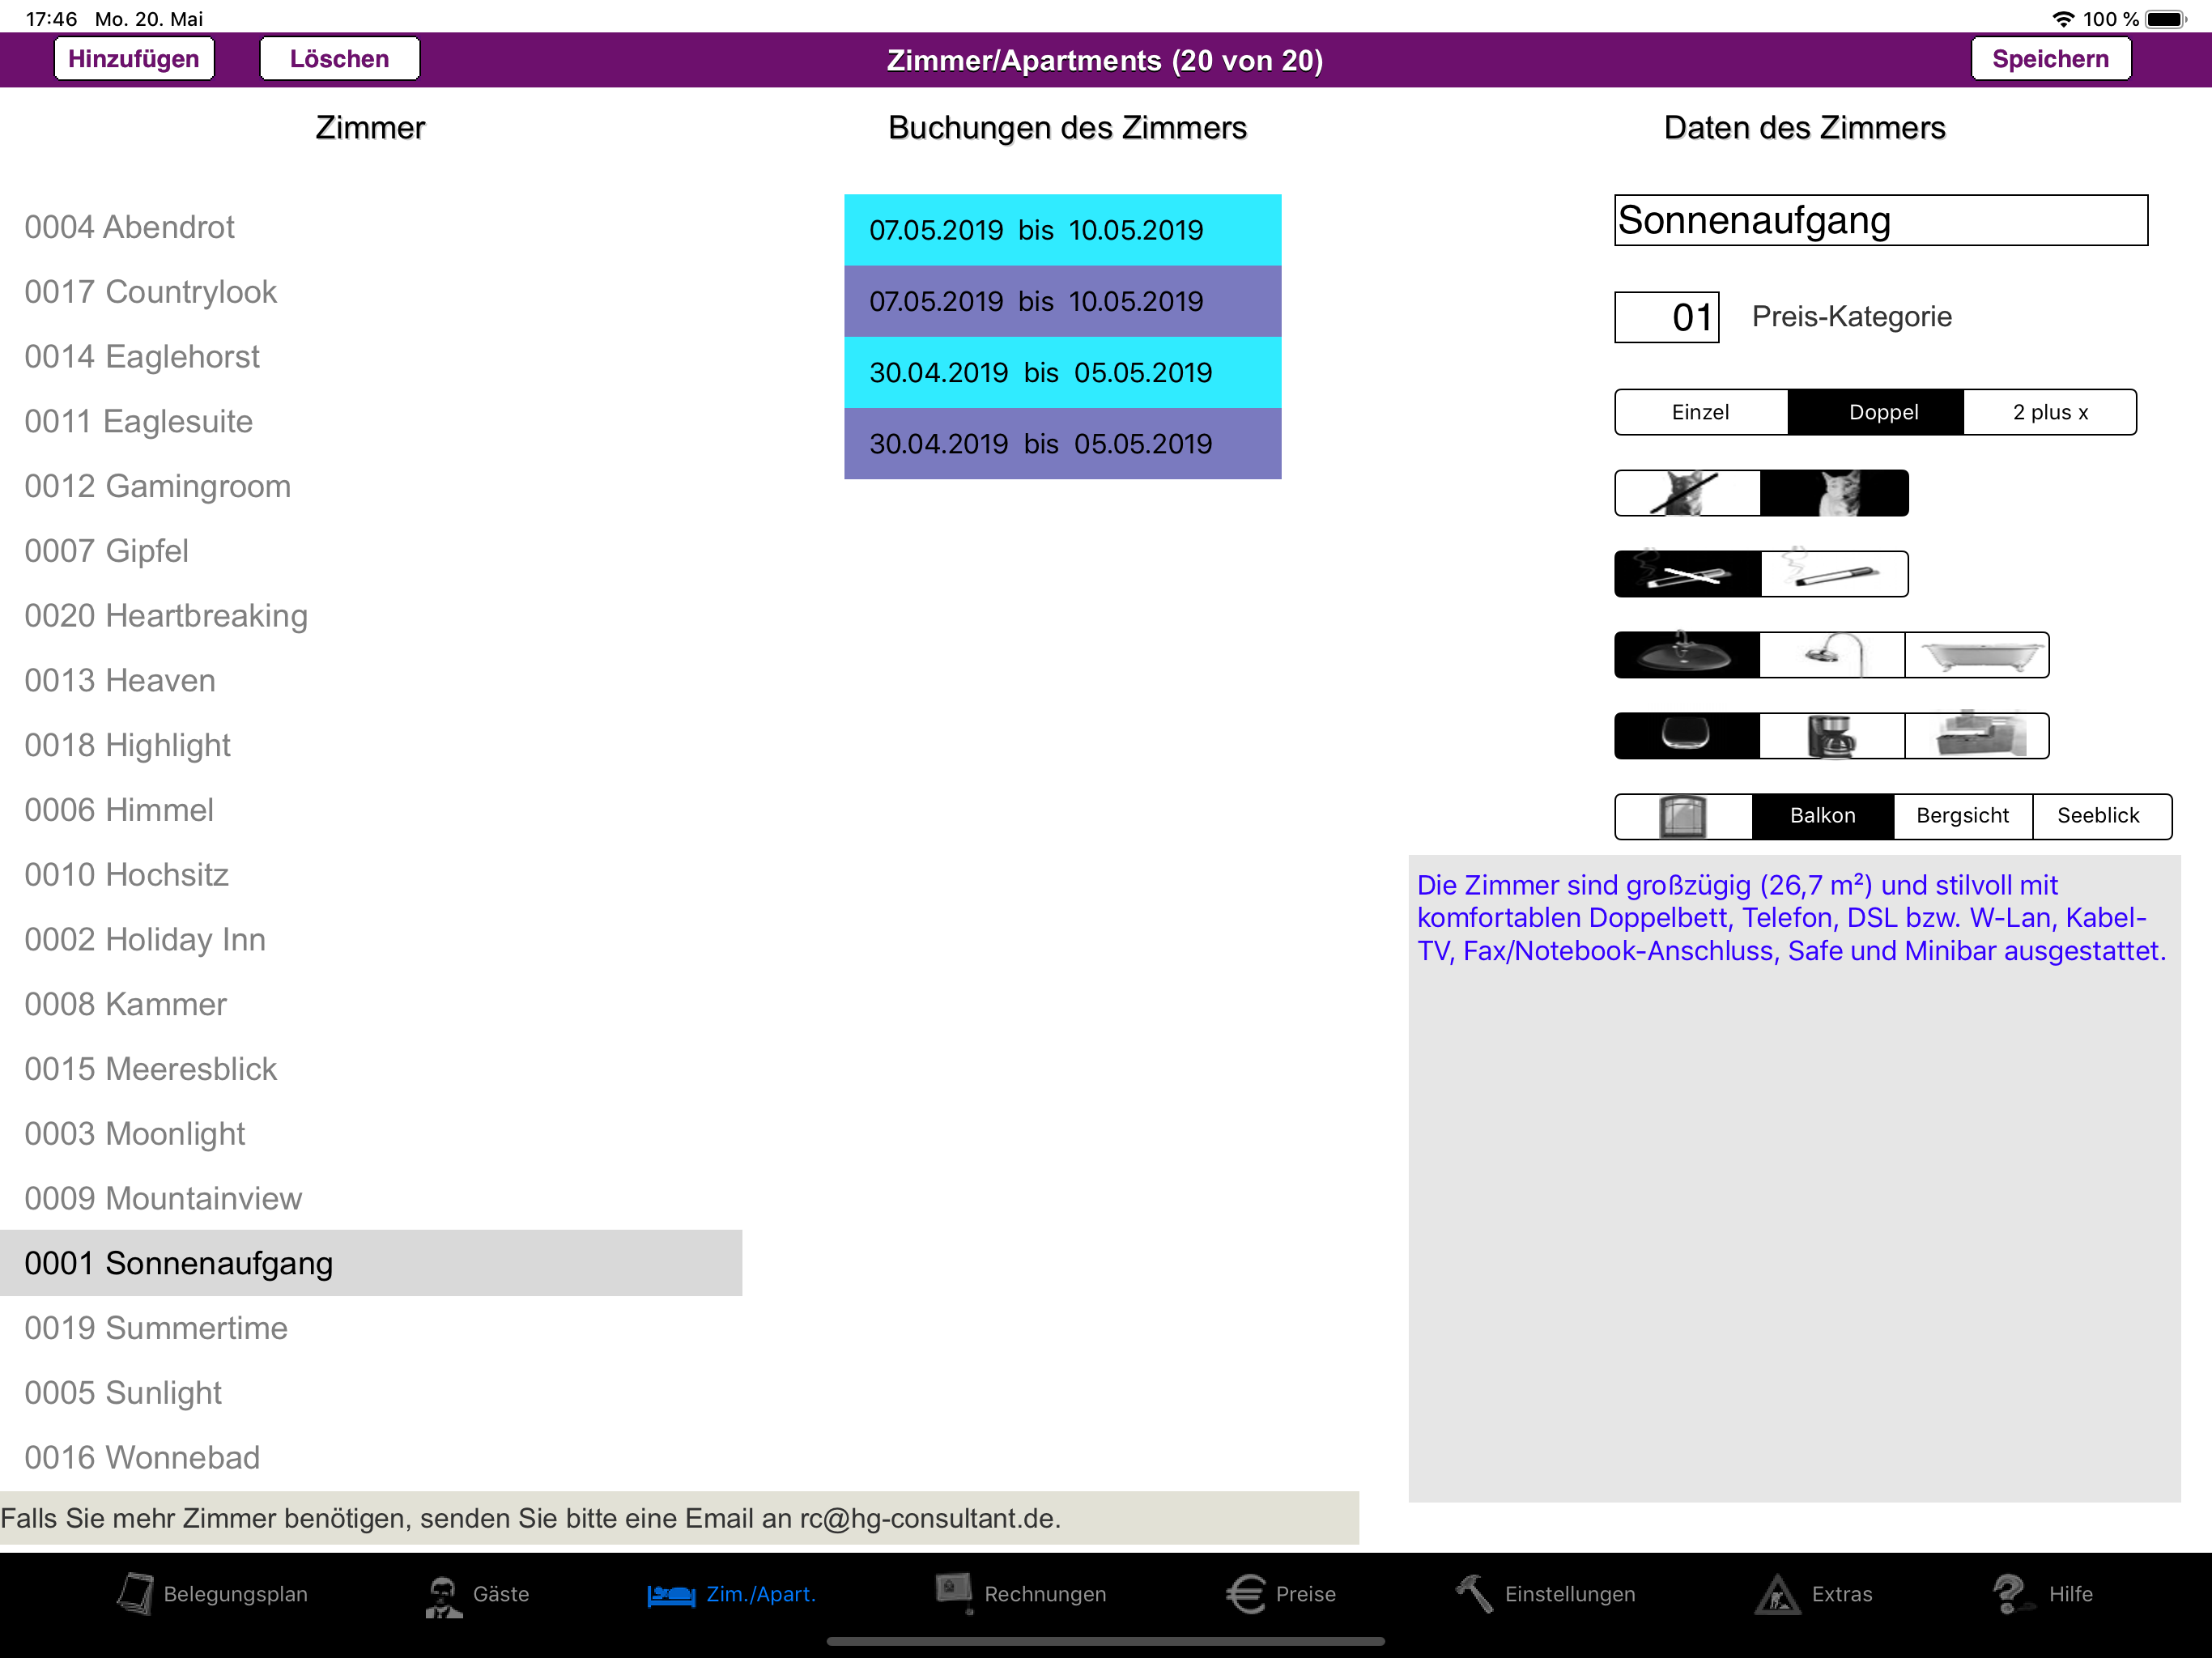Select the no-pets-allowed cat icon
This screenshot has width=2212, height=1658.
coord(1687,493)
